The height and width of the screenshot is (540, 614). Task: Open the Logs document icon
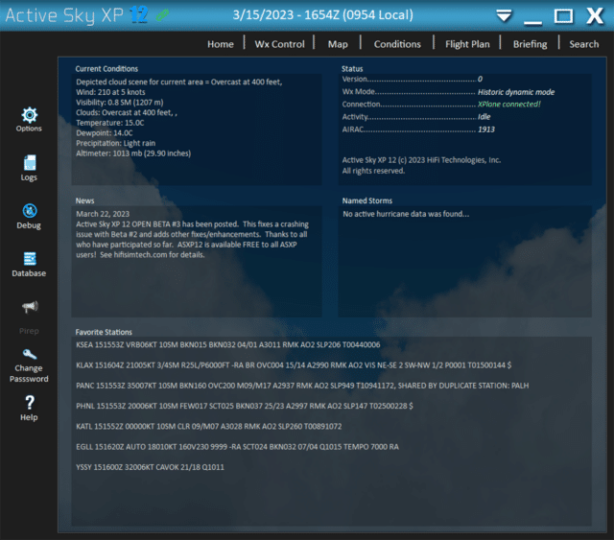29,163
